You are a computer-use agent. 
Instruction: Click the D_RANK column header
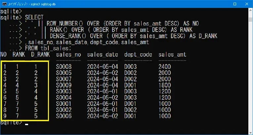[x=40, y=54]
